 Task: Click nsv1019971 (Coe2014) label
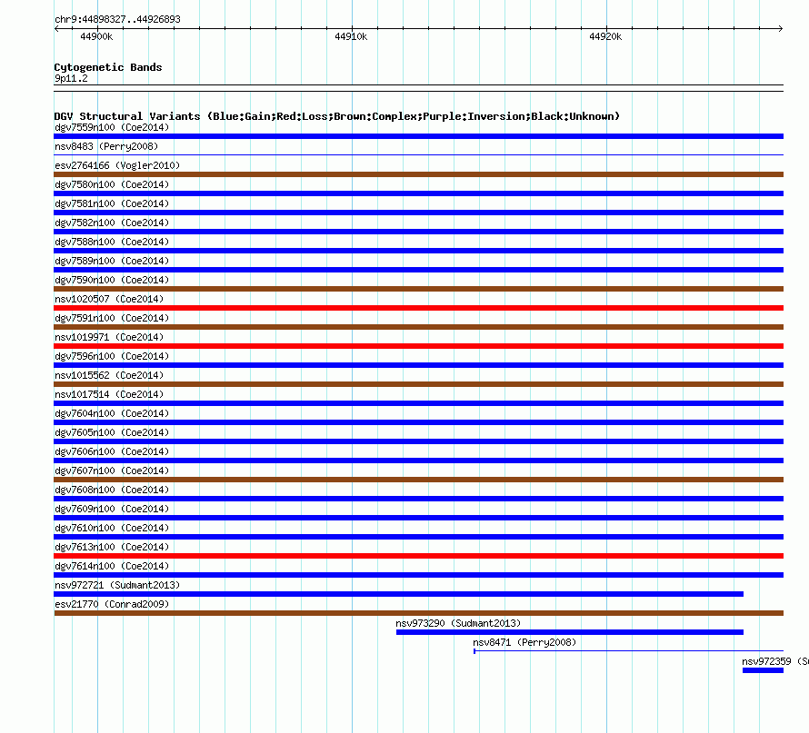(109, 337)
